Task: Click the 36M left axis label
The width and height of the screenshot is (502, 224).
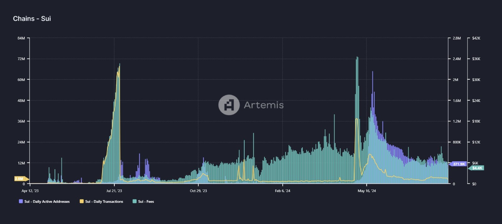Action: (x=21, y=121)
